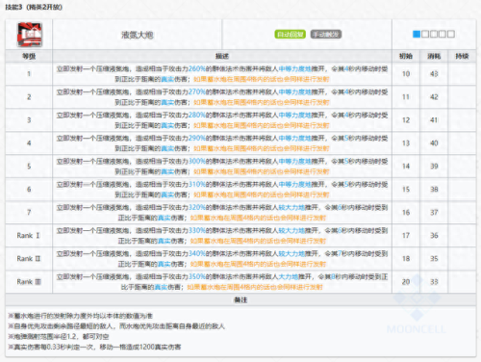Click the gray 手动触发 tag
This screenshot has height=362, width=481.
point(326,34)
